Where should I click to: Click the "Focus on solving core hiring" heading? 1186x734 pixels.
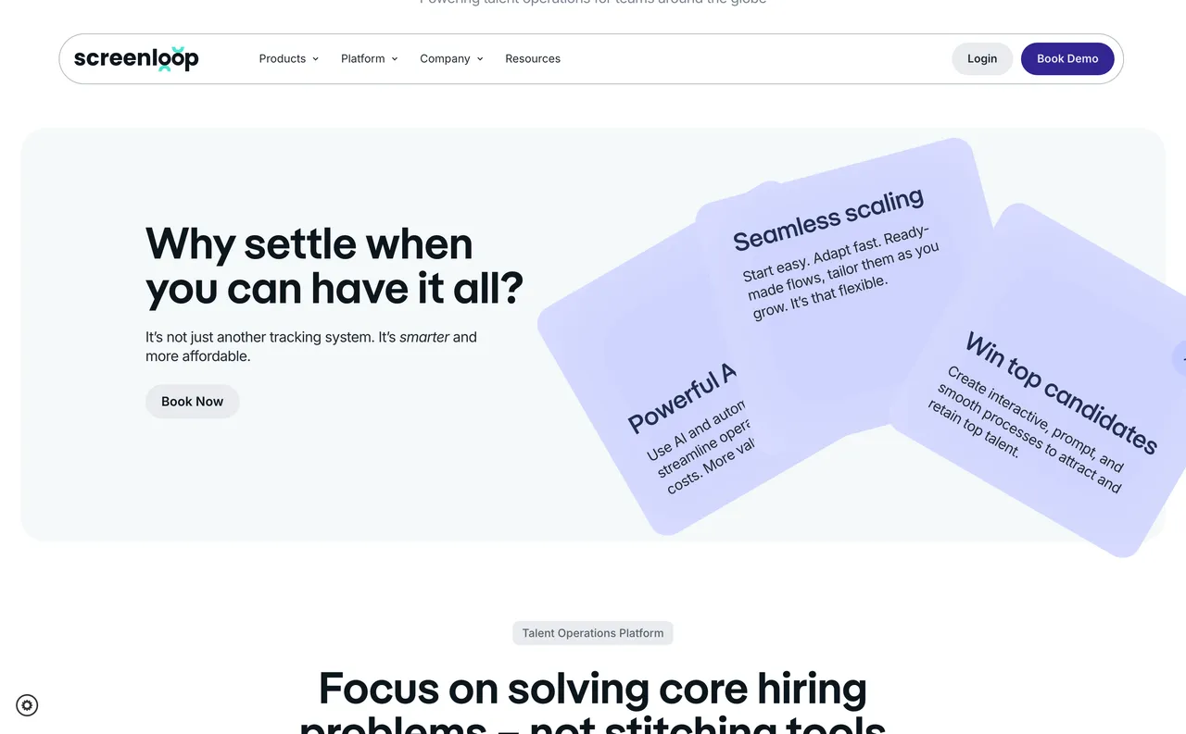pyautogui.click(x=593, y=690)
